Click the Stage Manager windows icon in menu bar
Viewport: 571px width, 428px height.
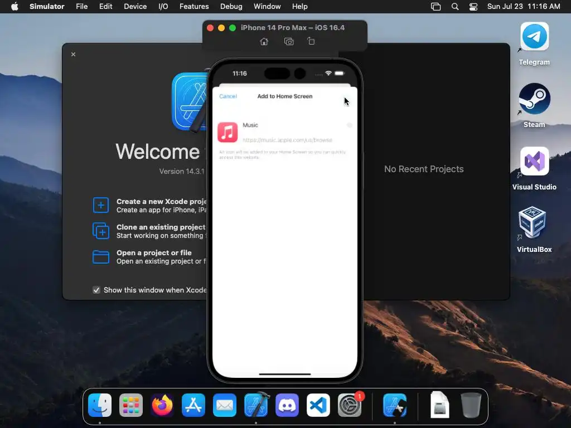click(x=435, y=7)
